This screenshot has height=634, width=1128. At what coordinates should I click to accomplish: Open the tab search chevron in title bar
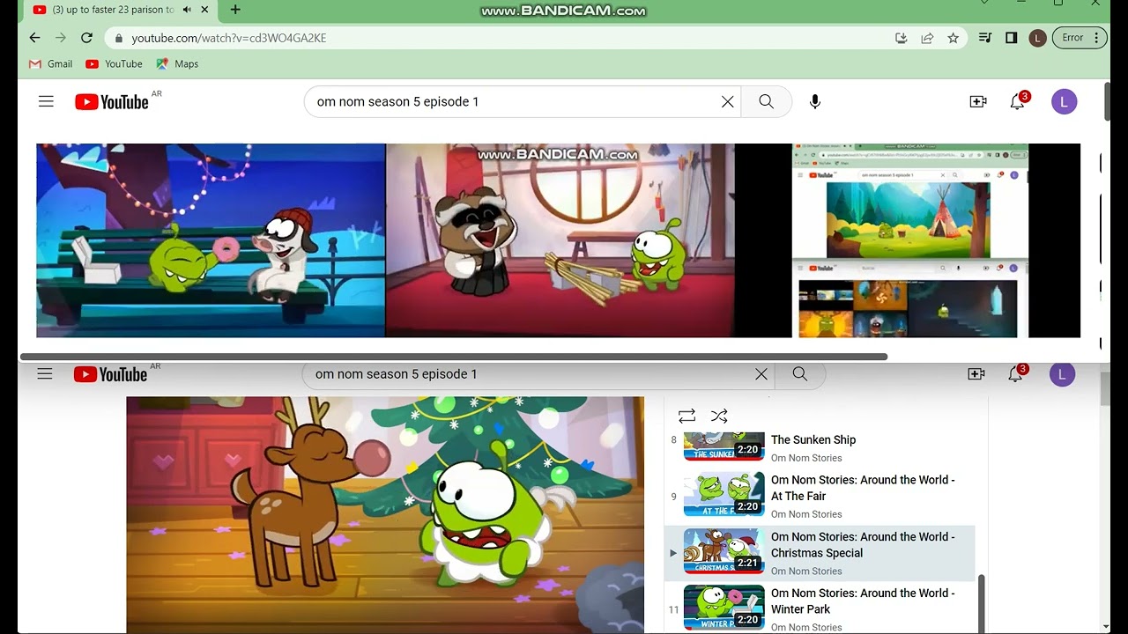point(985,4)
